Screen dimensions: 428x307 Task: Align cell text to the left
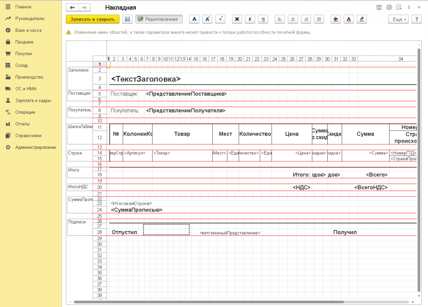coord(280,19)
